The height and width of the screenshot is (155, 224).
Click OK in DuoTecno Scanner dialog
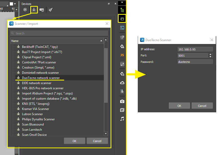[x=179, y=106]
